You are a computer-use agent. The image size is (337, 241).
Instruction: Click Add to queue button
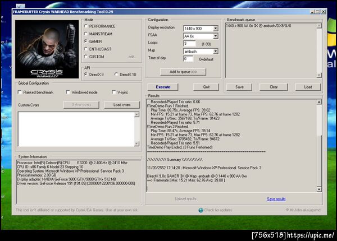pyautogui.click(x=183, y=72)
